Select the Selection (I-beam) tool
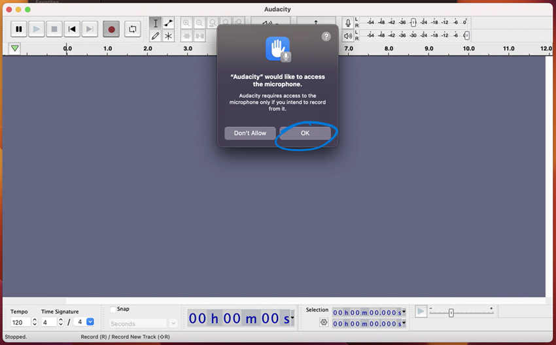Viewport: 556px width, 345px height. tap(155, 23)
